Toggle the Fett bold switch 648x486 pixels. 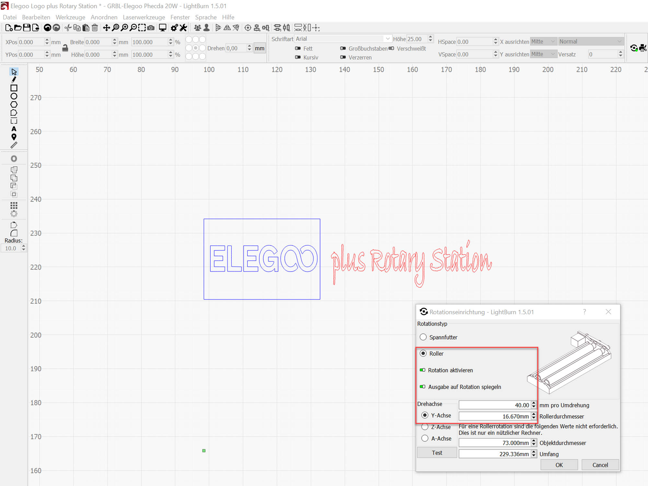point(298,48)
